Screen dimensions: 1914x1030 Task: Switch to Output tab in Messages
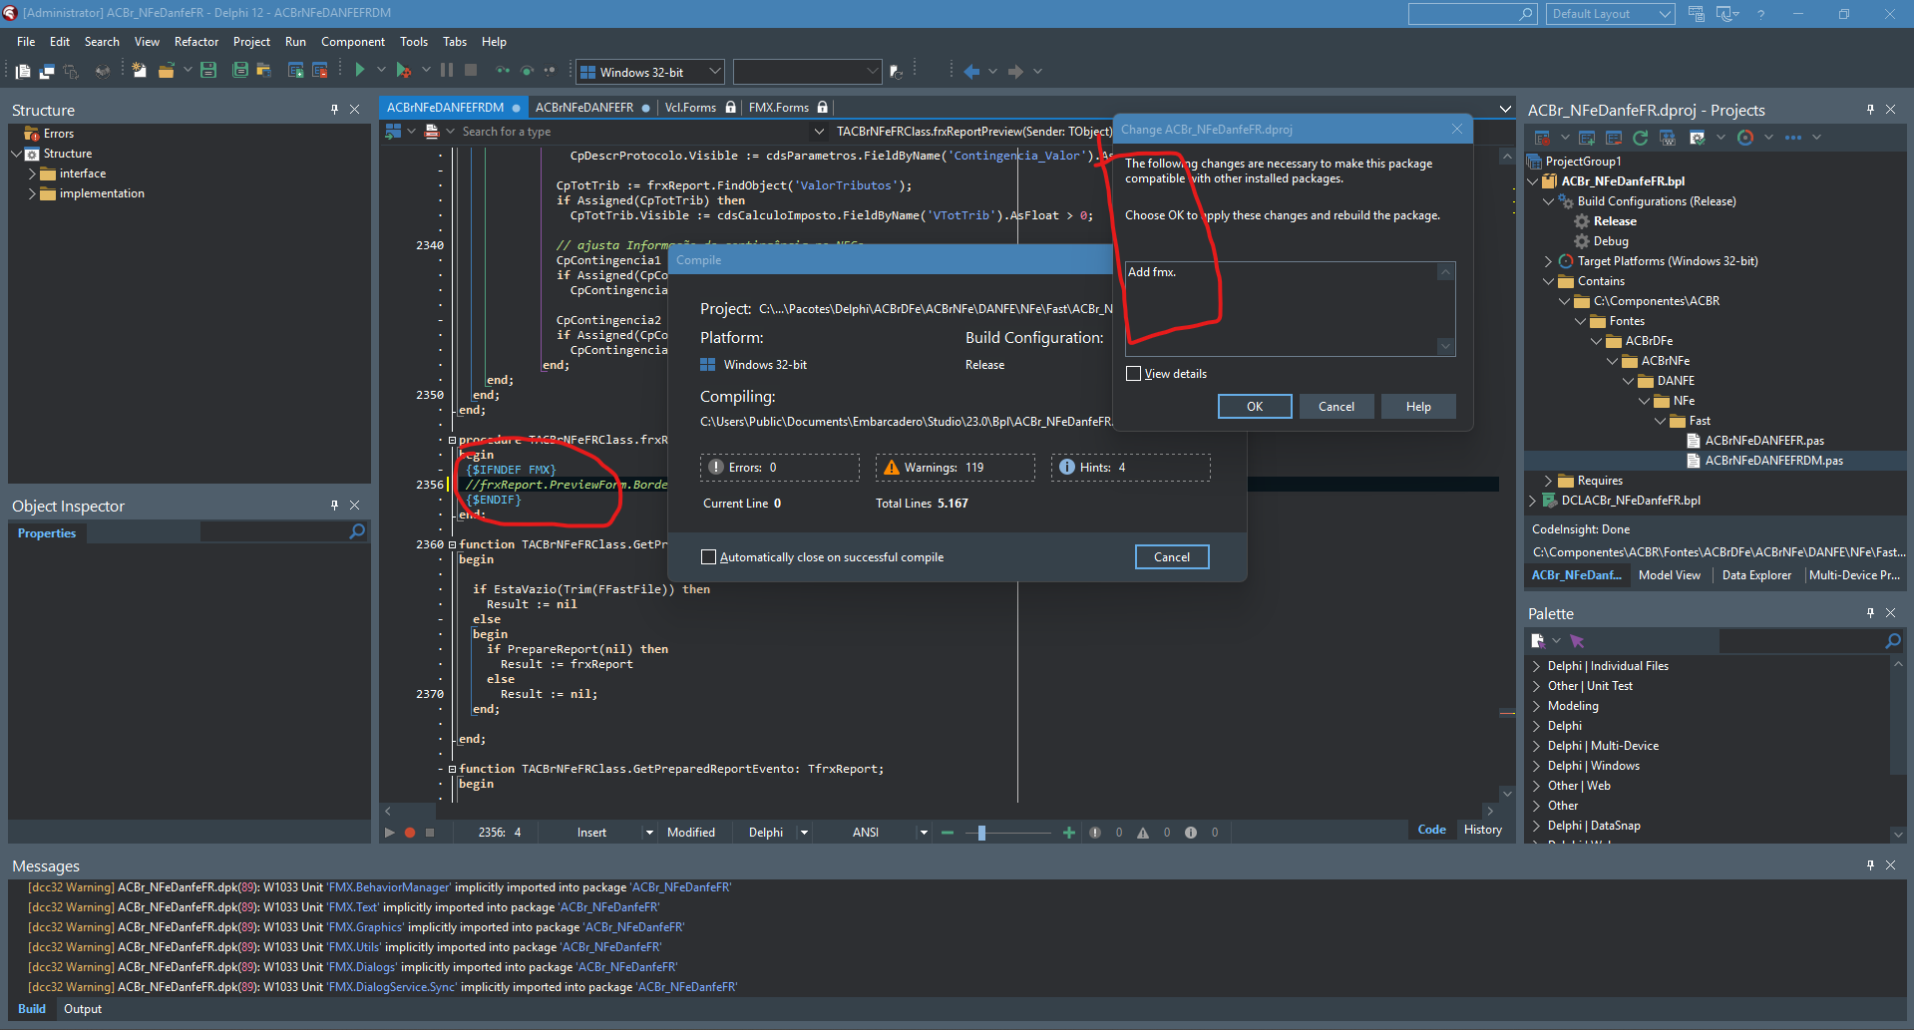[83, 1009]
